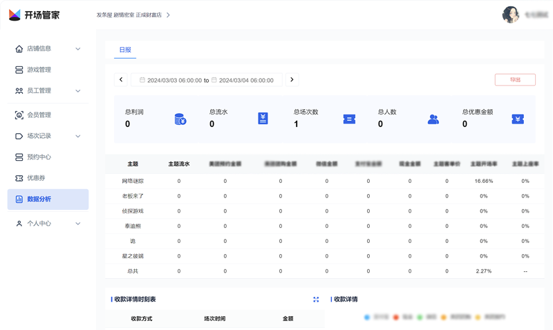Open the store switcher arrow
Screen dimensions: 553x330
[168, 14]
